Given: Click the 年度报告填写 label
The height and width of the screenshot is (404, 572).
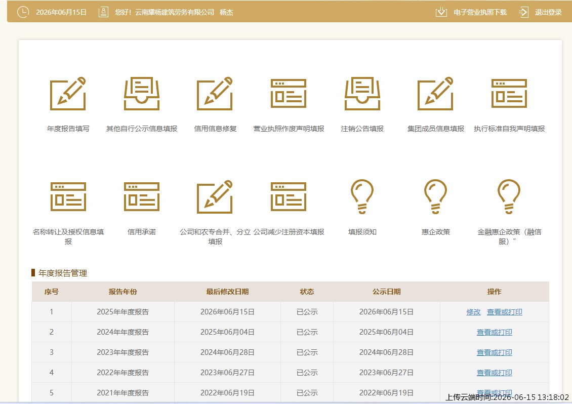Looking at the screenshot, I should coord(68,129).
